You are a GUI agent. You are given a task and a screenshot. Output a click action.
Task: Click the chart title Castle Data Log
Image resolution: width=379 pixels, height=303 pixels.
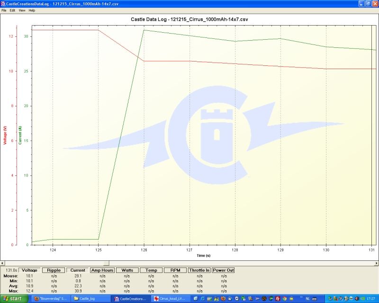click(x=189, y=19)
